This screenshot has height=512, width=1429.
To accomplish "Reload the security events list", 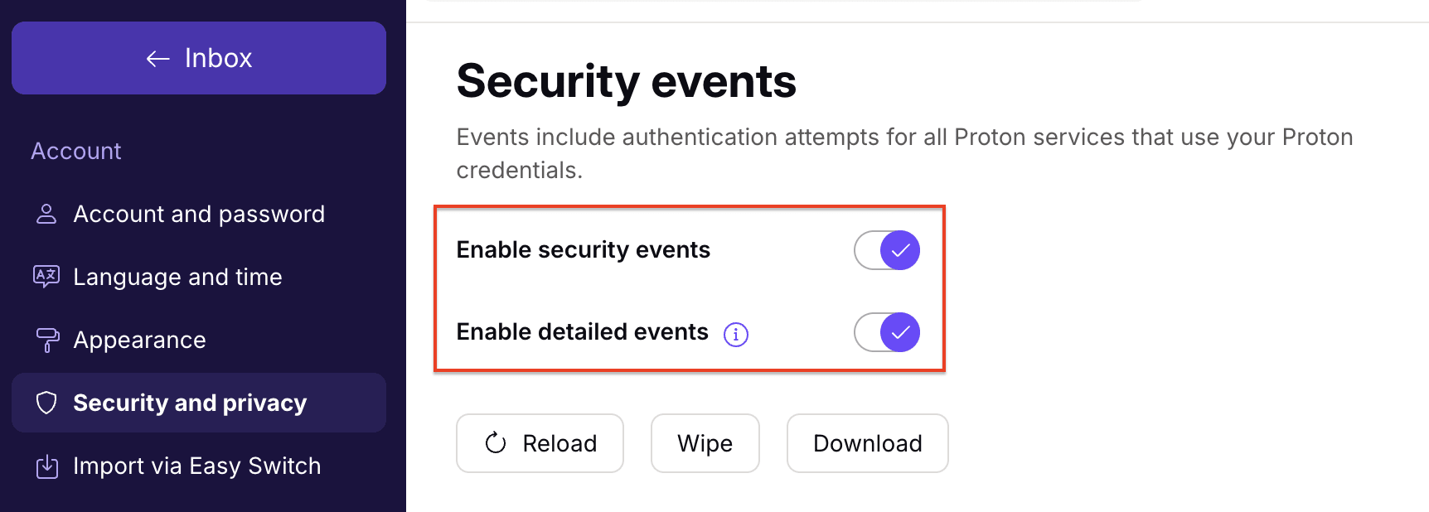I will [540, 443].
